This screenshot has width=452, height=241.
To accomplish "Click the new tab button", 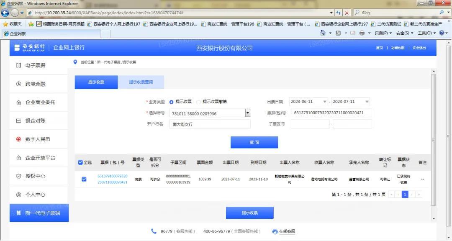I will click(x=105, y=34).
